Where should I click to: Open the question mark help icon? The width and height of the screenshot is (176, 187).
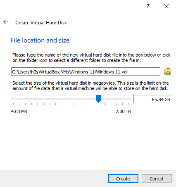coord(148,6)
